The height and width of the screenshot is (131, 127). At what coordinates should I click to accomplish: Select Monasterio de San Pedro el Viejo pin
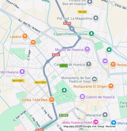(x=94, y=79)
